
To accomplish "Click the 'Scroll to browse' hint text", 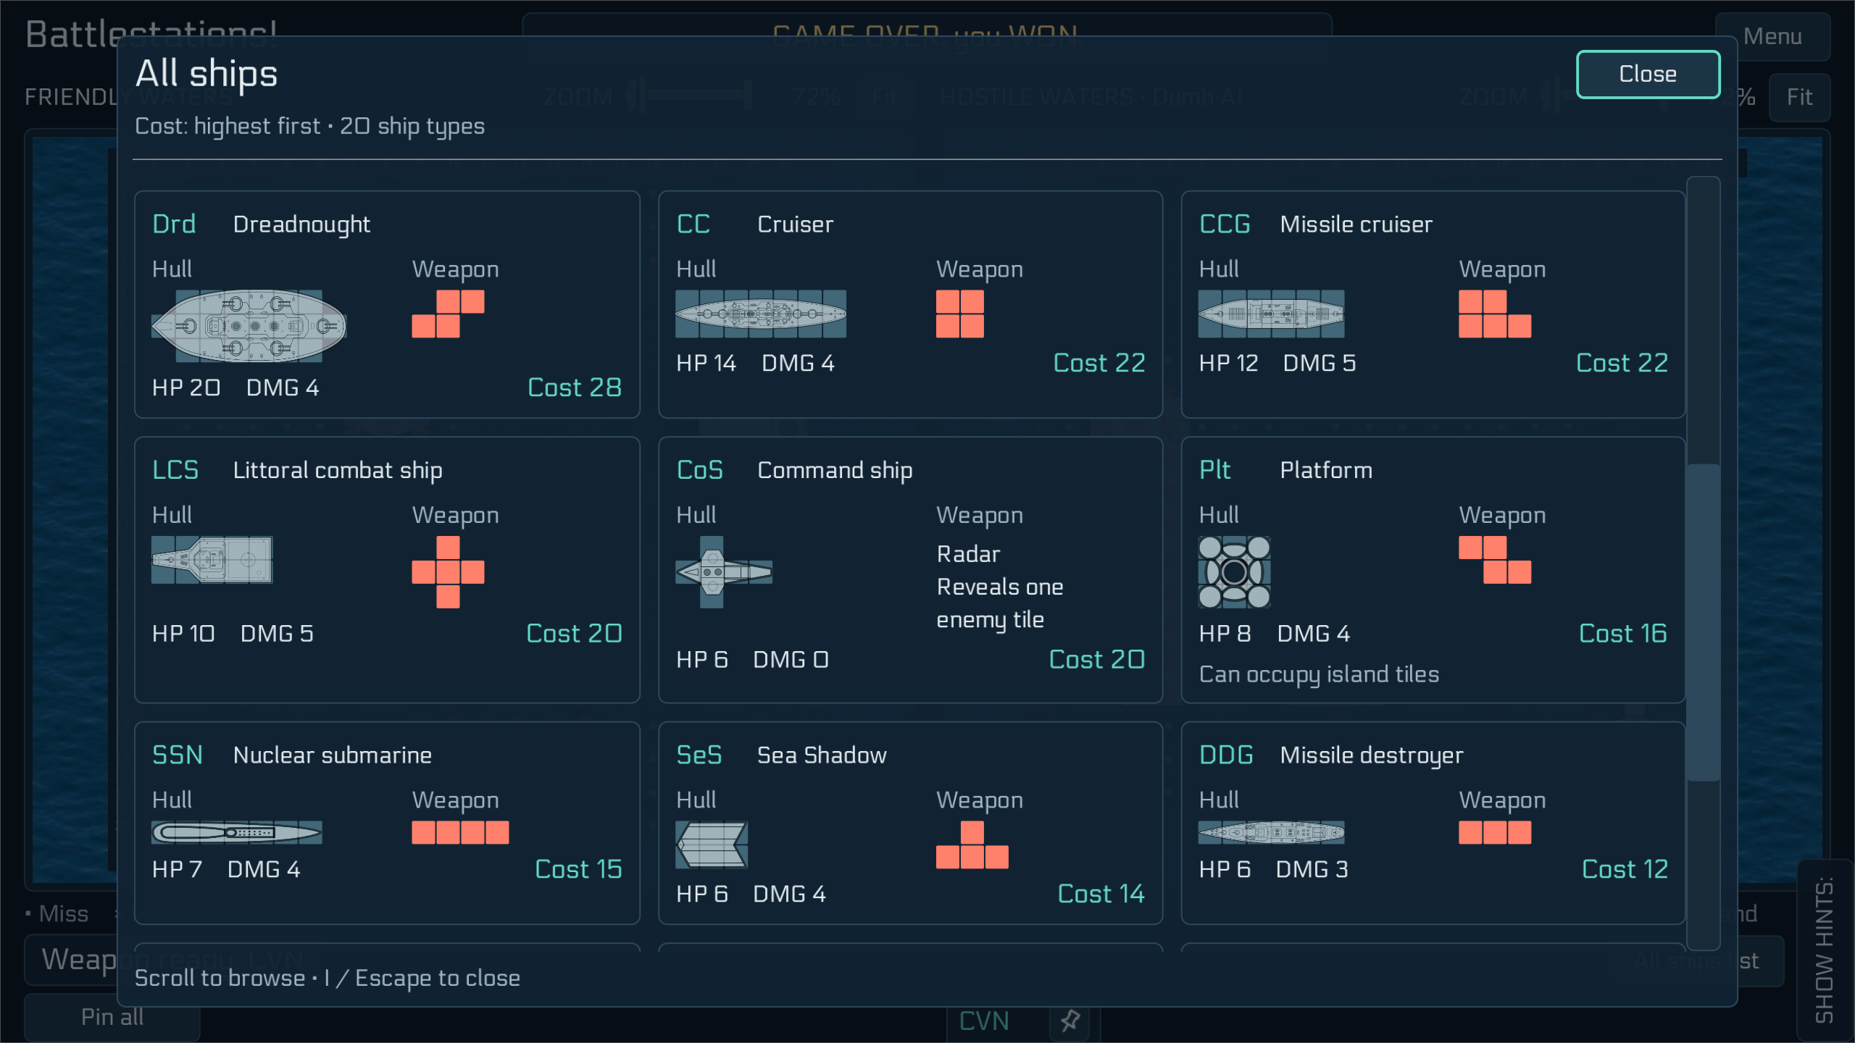I will tap(328, 978).
